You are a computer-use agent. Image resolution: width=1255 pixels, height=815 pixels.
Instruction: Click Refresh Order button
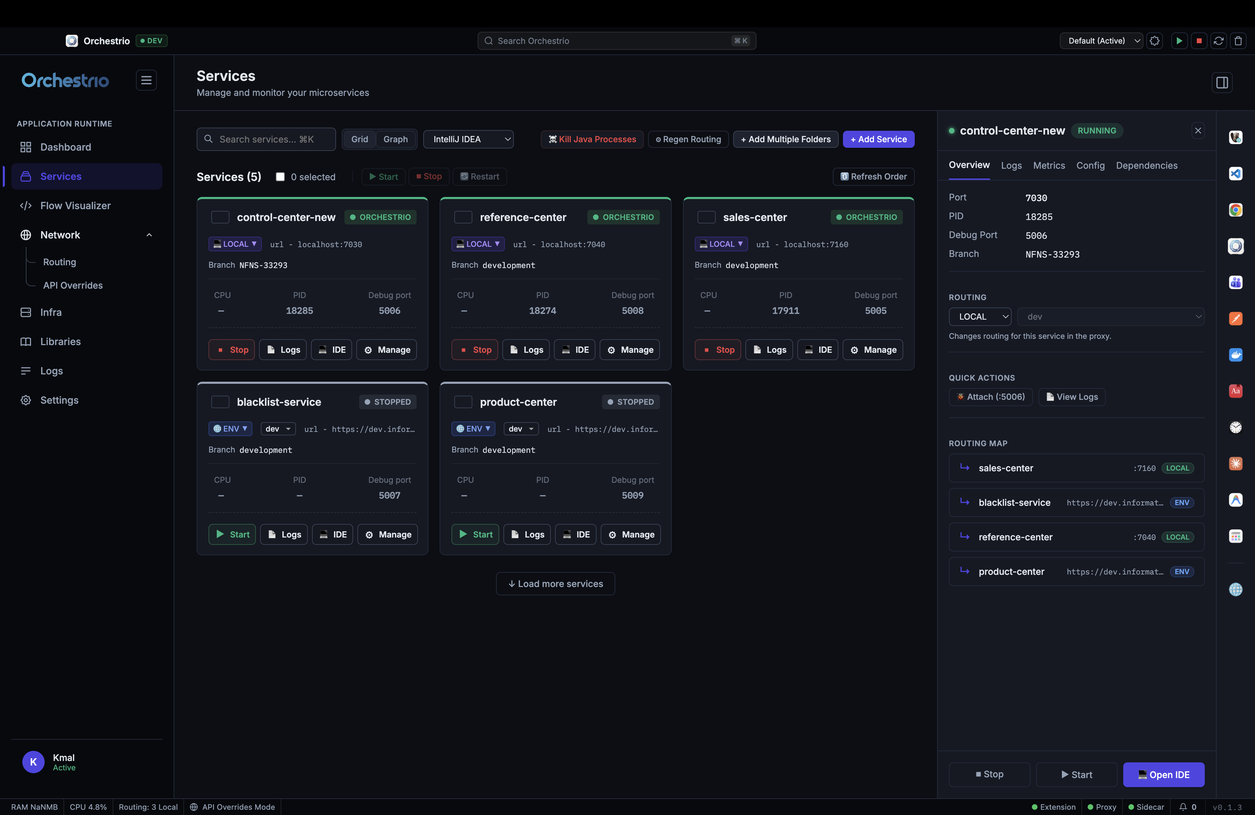coord(873,177)
